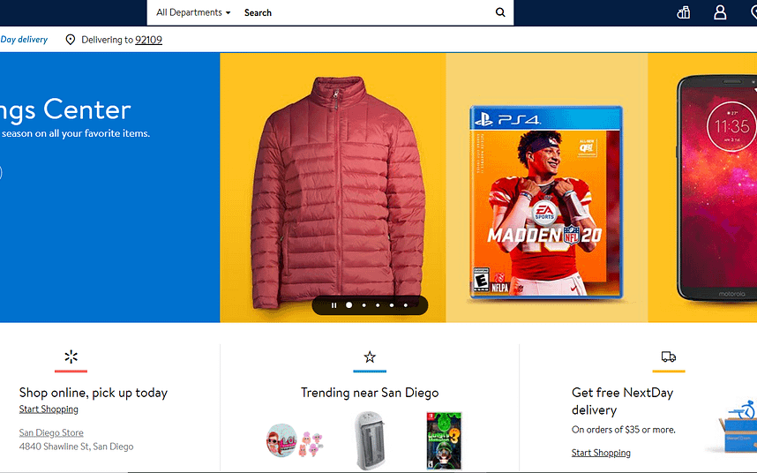Click the Savings Center banner heading
This screenshot has width=757, height=473.
click(65, 109)
